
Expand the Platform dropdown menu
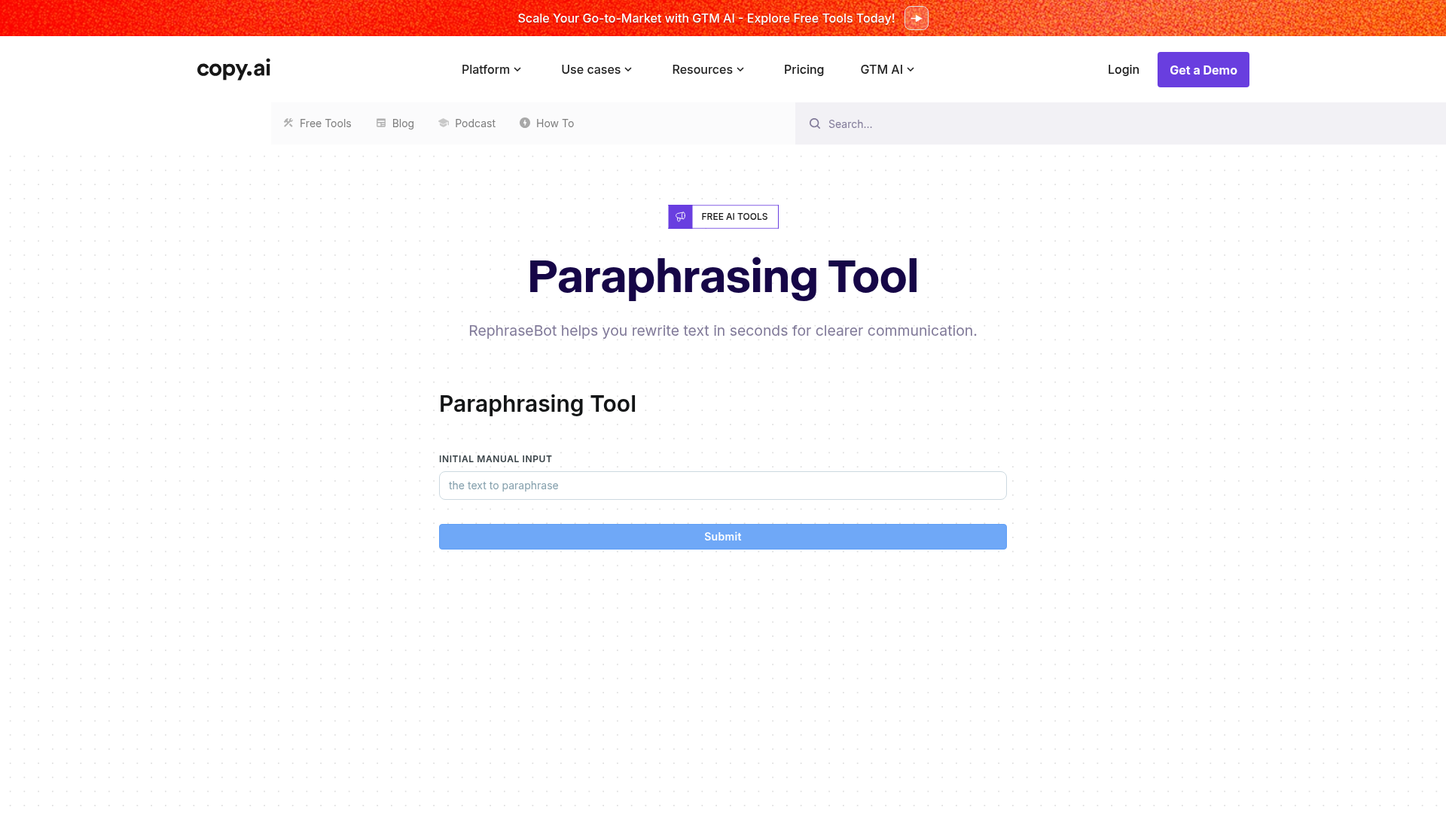(491, 69)
